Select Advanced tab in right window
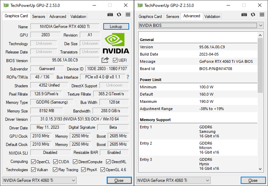 [x=192, y=16]
